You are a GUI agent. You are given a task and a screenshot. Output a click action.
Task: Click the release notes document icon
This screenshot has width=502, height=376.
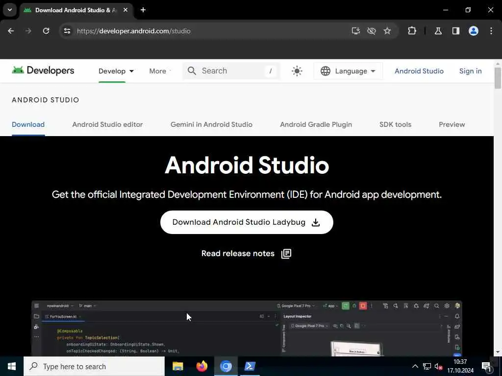pos(286,254)
